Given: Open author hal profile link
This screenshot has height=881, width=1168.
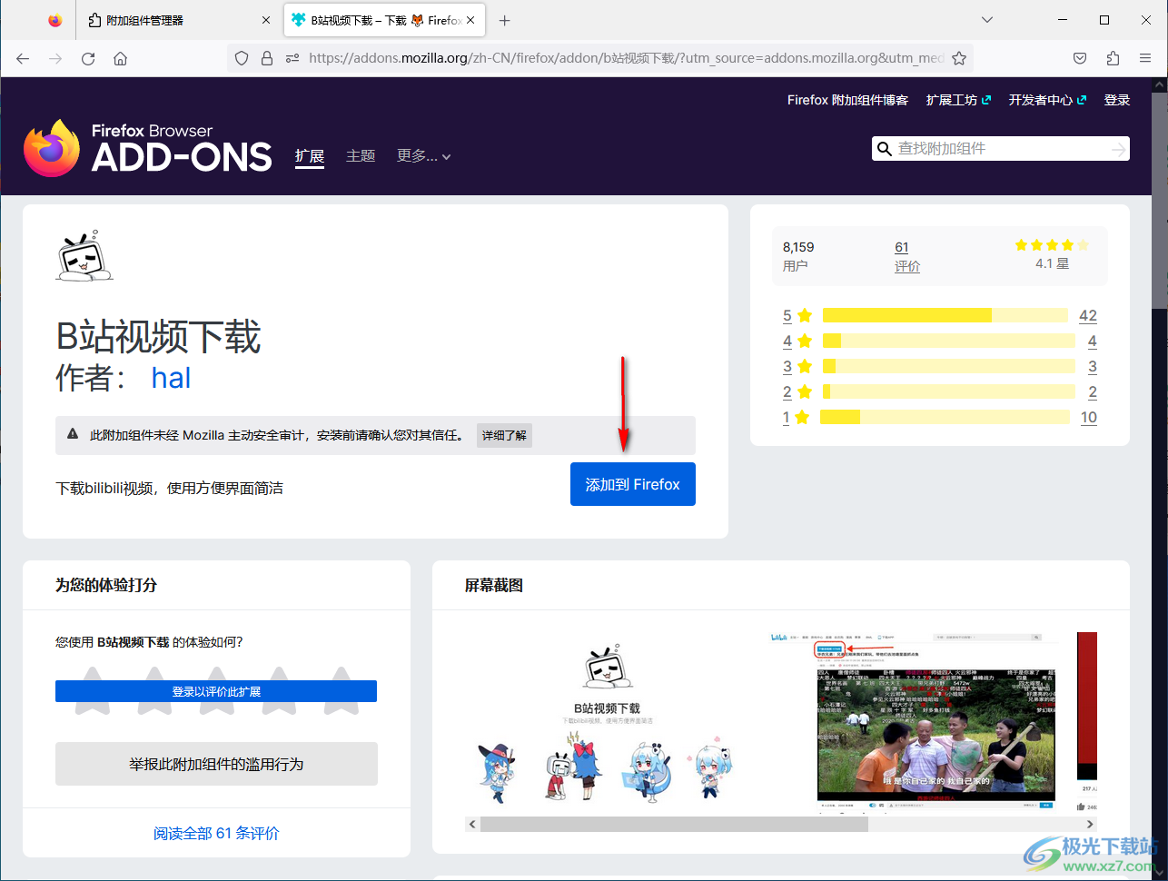Looking at the screenshot, I should [171, 378].
